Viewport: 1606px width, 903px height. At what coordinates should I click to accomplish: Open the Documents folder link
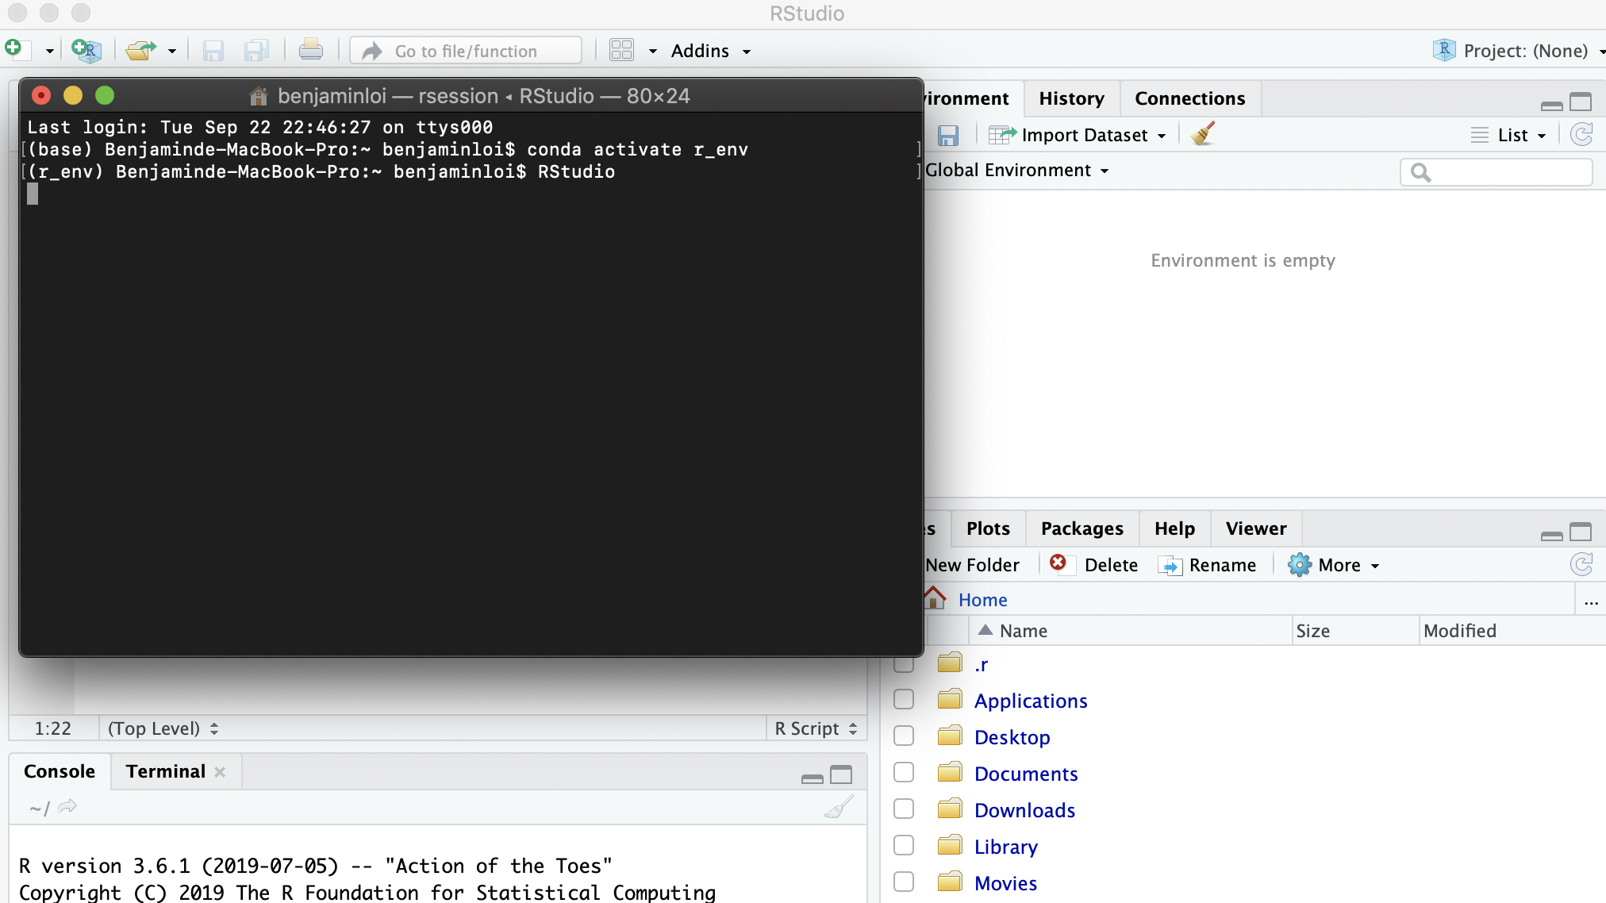(1026, 774)
